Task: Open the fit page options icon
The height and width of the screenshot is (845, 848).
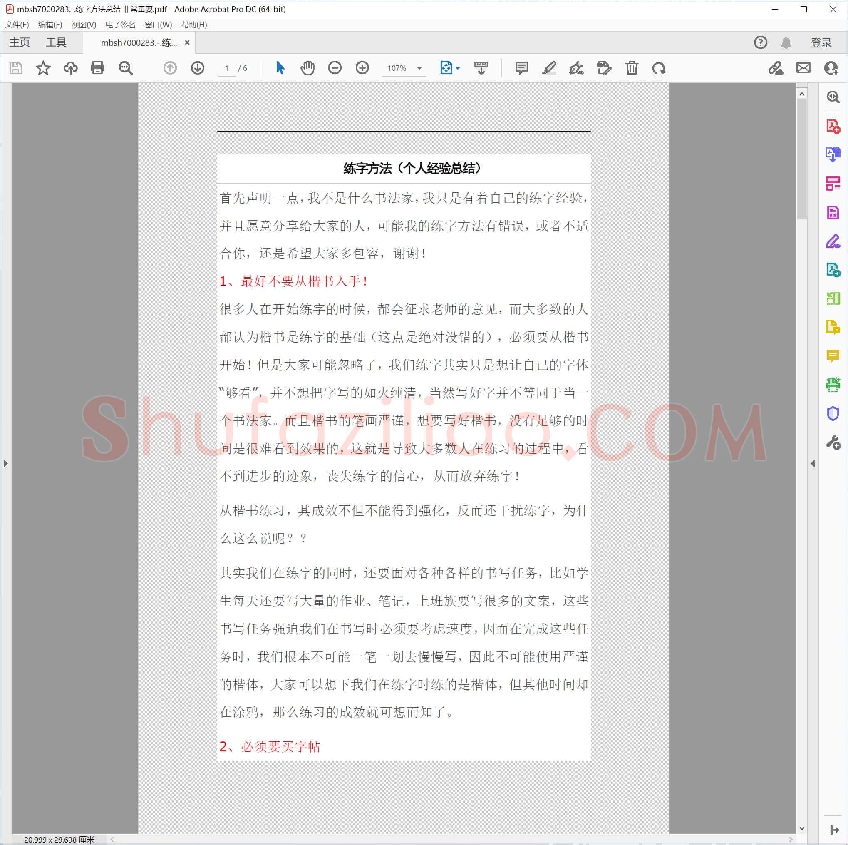Action: (446, 68)
